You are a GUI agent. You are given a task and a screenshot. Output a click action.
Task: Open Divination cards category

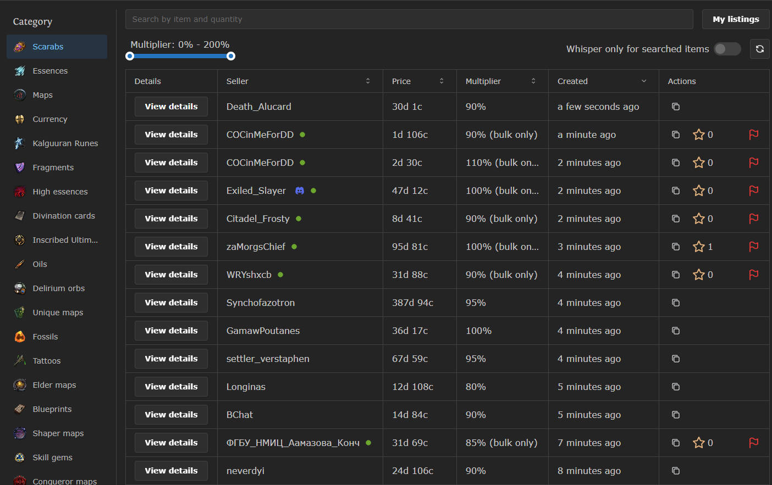tap(63, 216)
